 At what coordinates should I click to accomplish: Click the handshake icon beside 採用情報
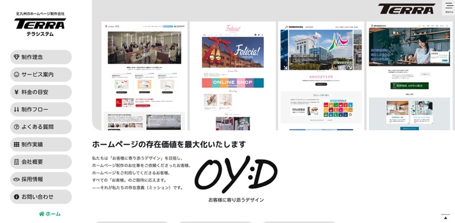tap(16, 179)
